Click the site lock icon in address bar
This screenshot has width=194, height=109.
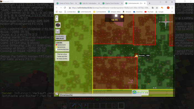coord(70,8)
